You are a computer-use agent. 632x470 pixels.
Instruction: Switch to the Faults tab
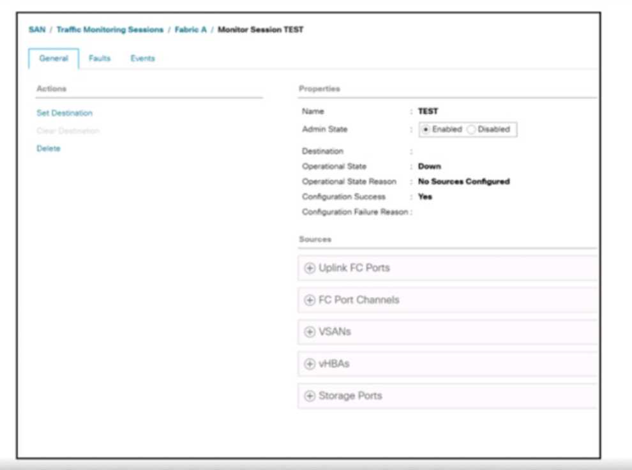click(100, 59)
